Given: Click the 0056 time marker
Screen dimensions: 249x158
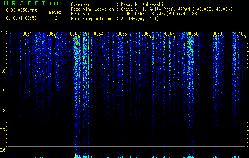Looking at the screenshot, I should pos(146,34).
